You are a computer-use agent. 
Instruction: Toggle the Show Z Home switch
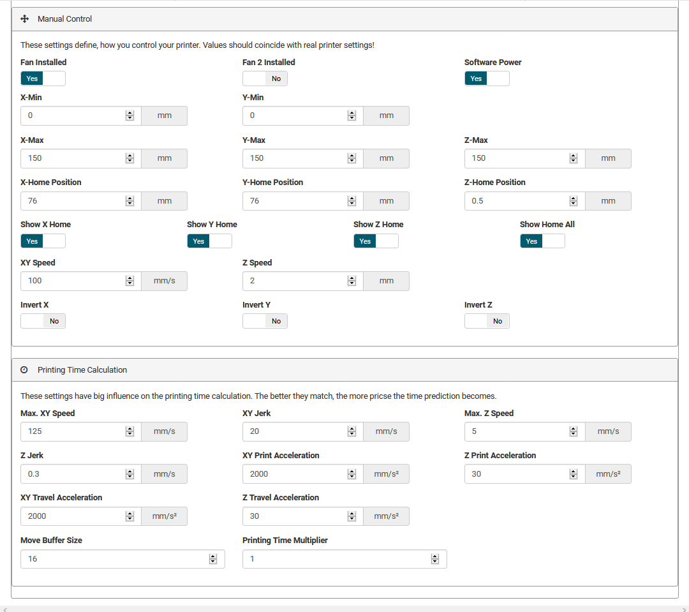(x=376, y=241)
